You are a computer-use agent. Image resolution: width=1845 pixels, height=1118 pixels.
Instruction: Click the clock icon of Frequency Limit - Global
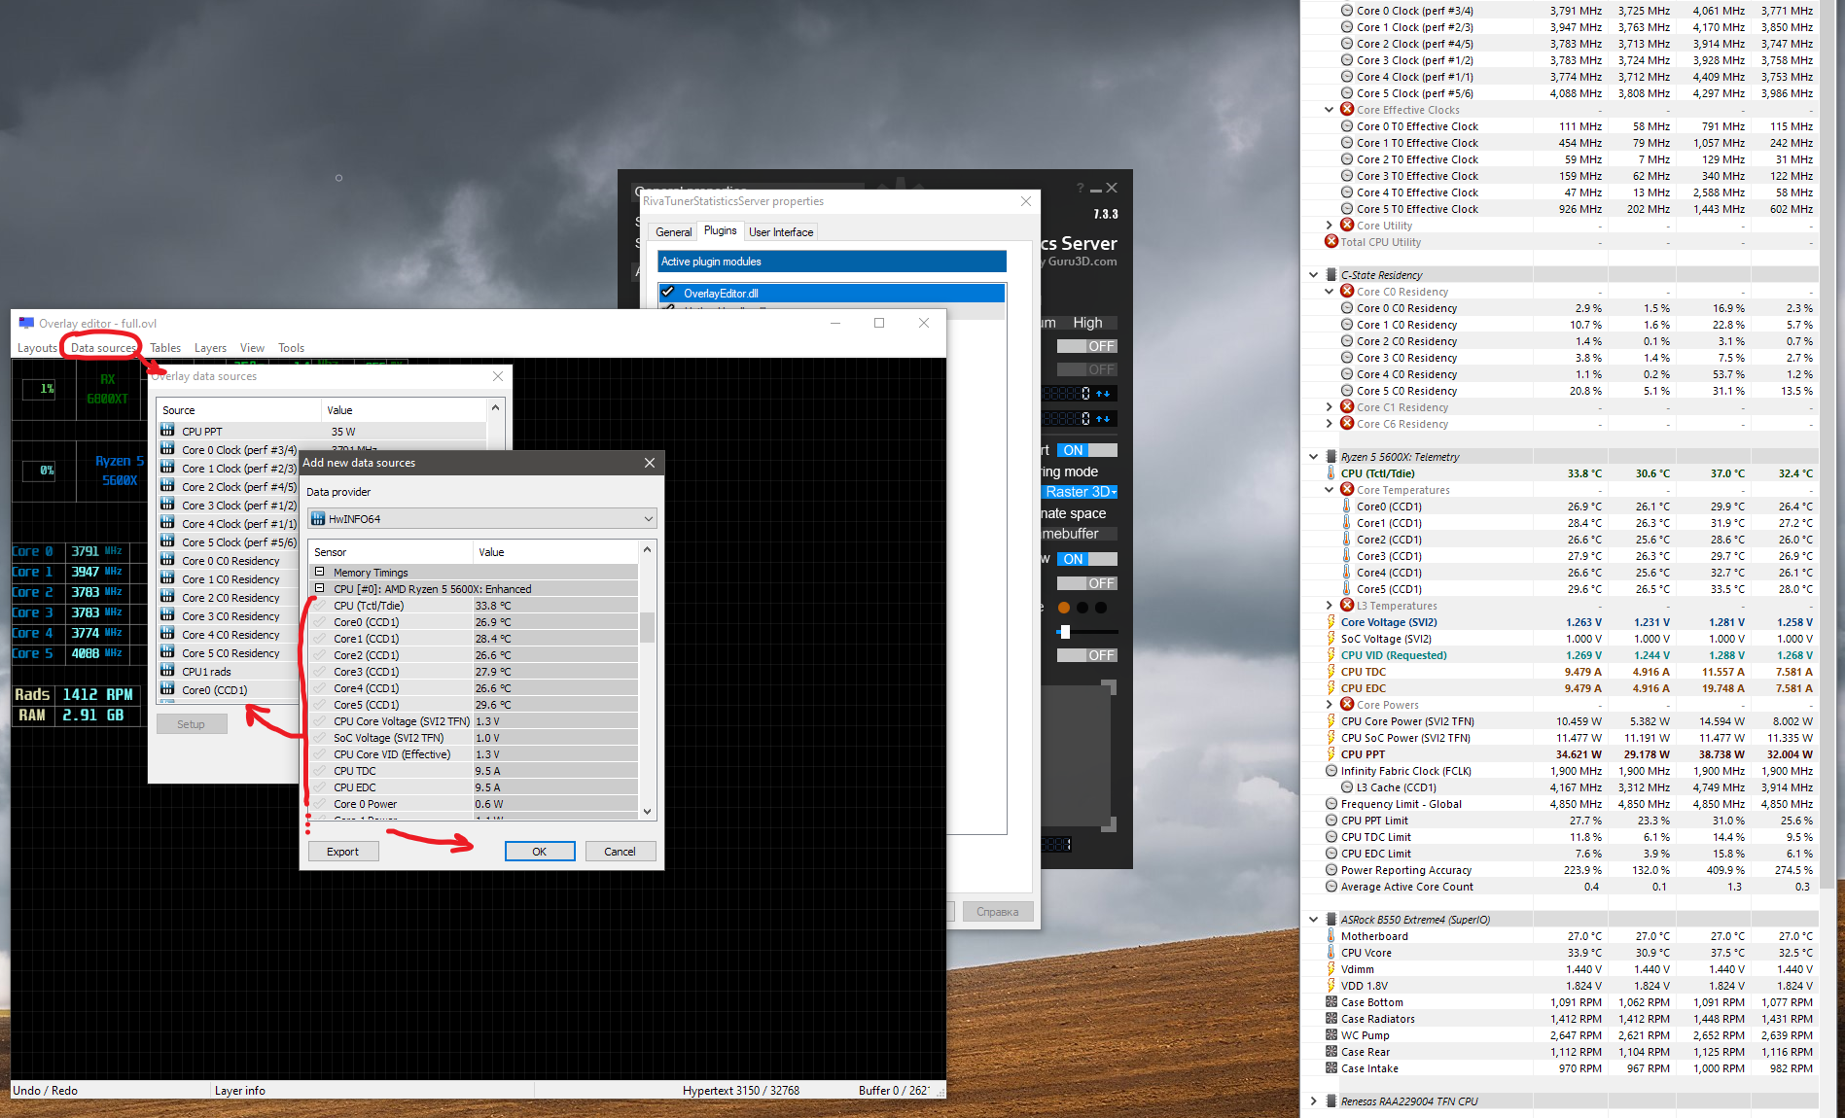click(x=1331, y=804)
